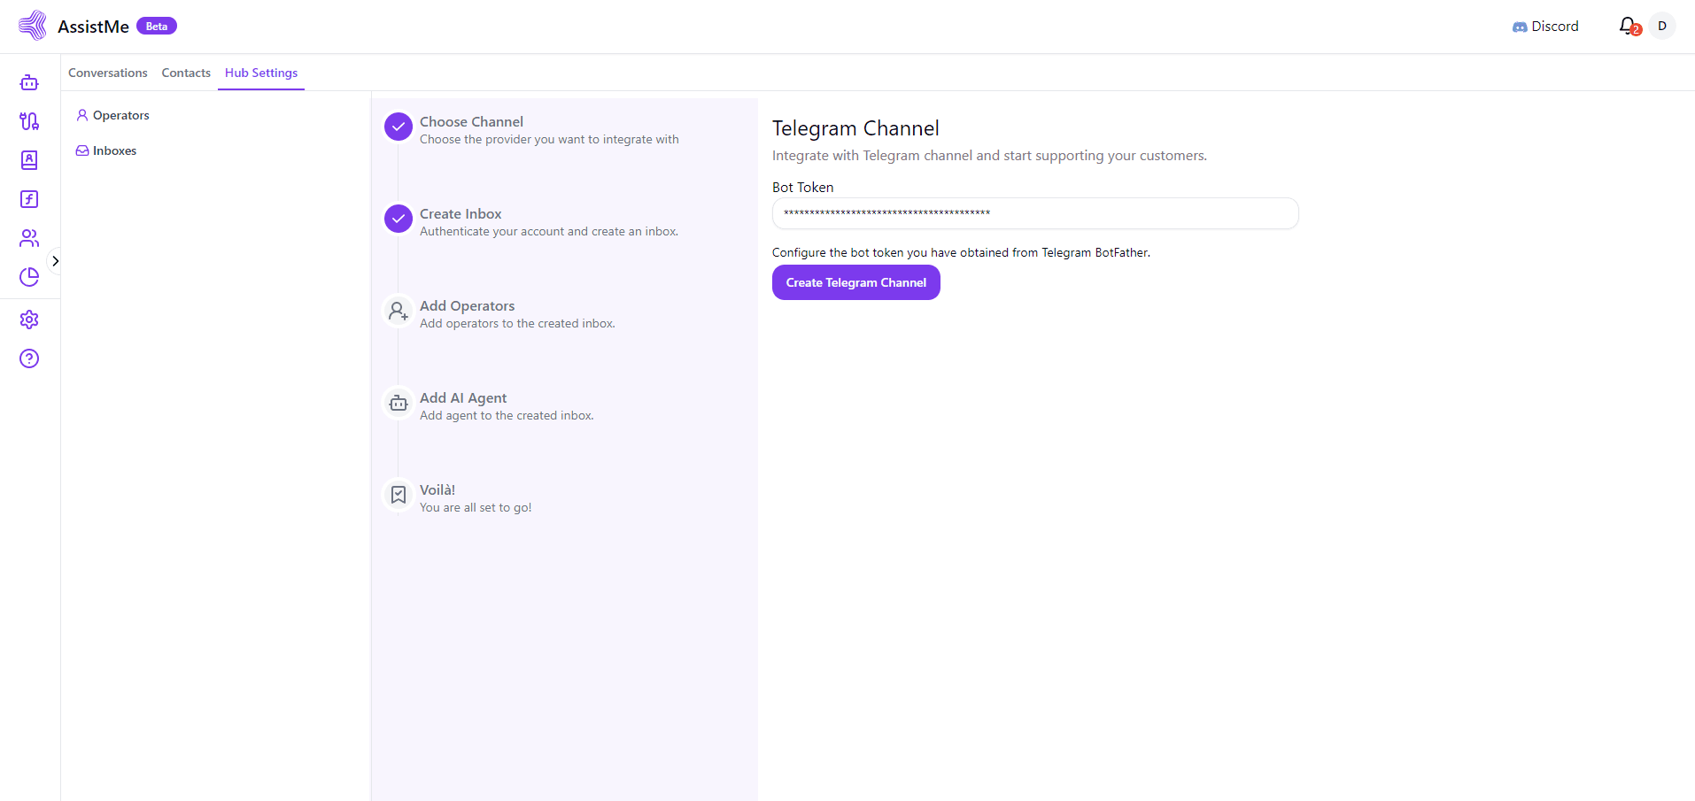Image resolution: width=1695 pixels, height=801 pixels.
Task: Switch to the Contacts tab
Action: [186, 73]
